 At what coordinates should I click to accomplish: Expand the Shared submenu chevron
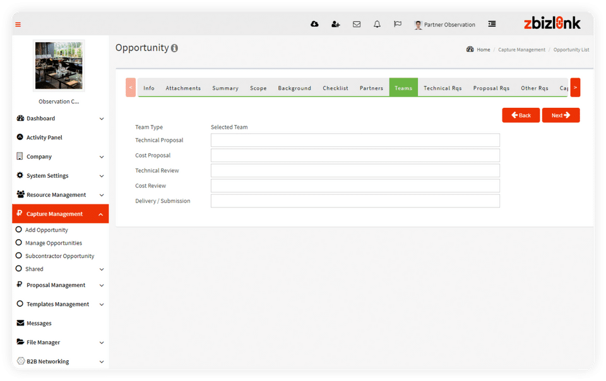tap(102, 269)
